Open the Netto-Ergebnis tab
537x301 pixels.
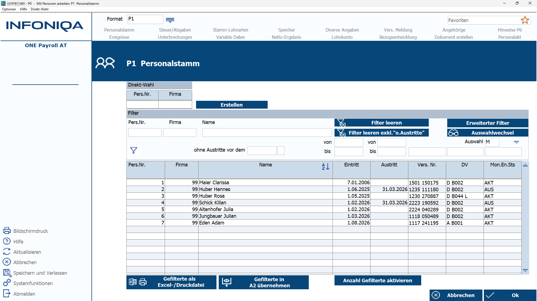(286, 37)
